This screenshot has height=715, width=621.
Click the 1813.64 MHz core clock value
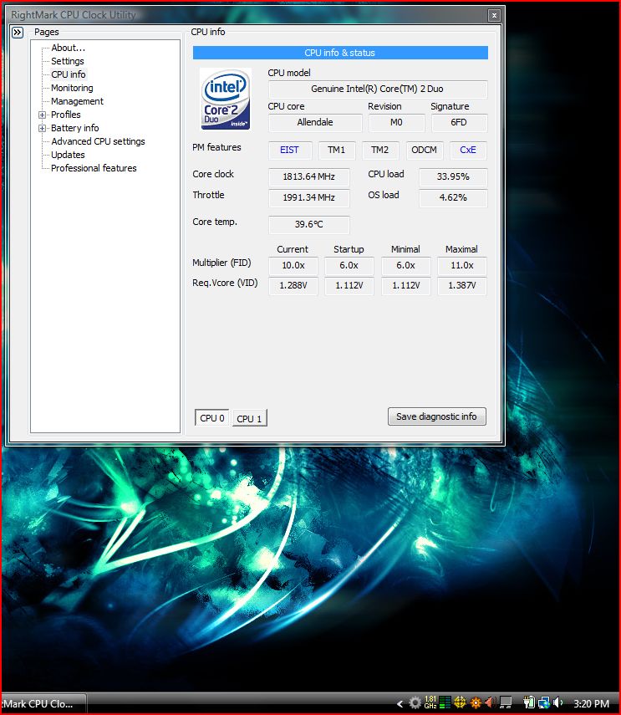tap(309, 176)
